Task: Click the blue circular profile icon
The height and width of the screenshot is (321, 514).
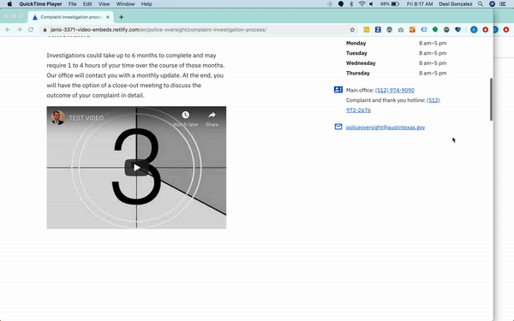Action: [474, 29]
